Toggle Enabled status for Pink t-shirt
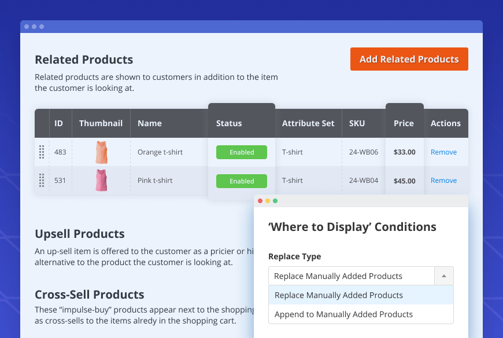503x338 pixels. click(242, 181)
